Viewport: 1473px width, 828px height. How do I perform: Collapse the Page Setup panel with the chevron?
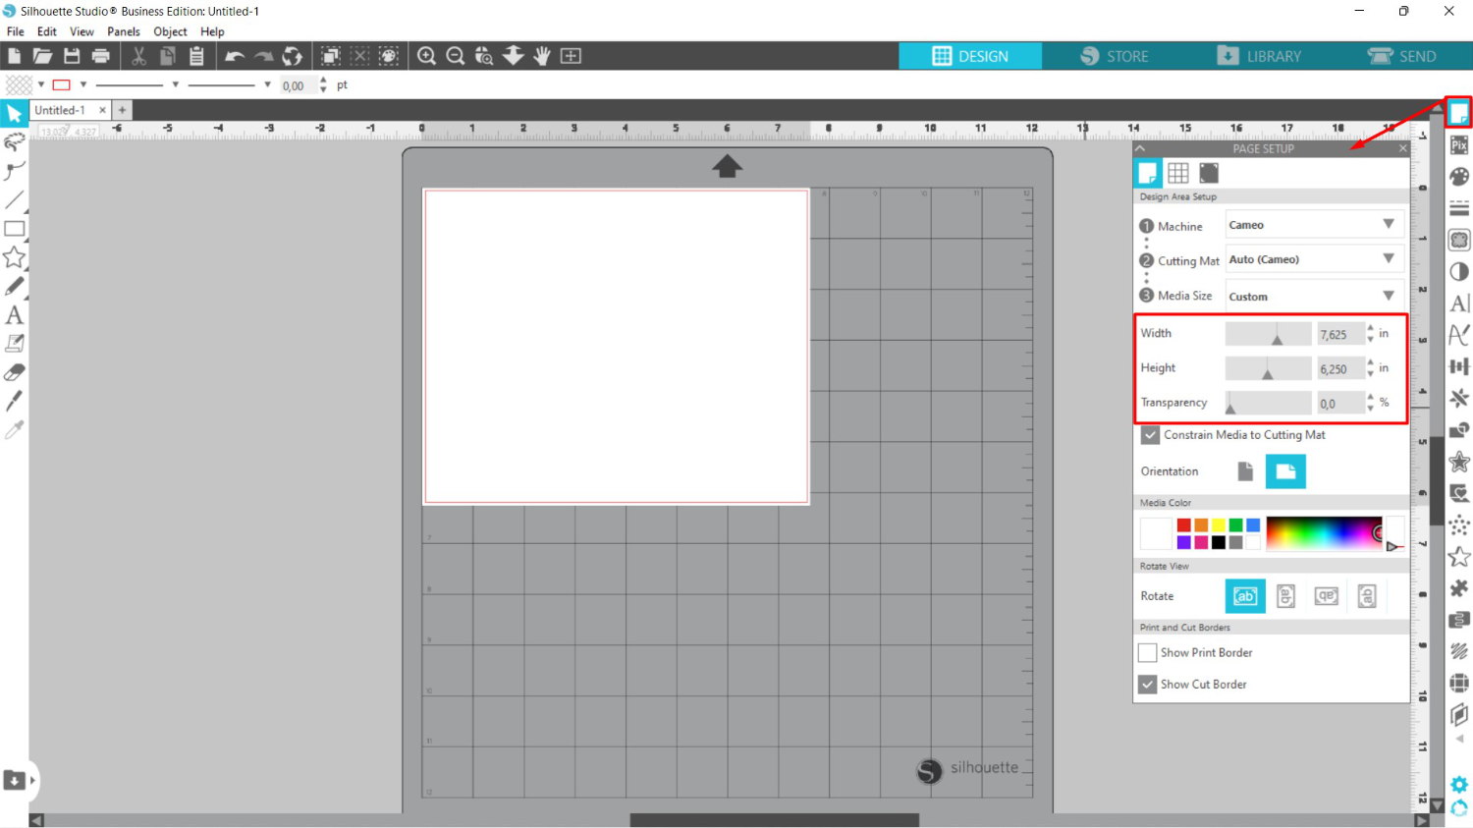1140,148
